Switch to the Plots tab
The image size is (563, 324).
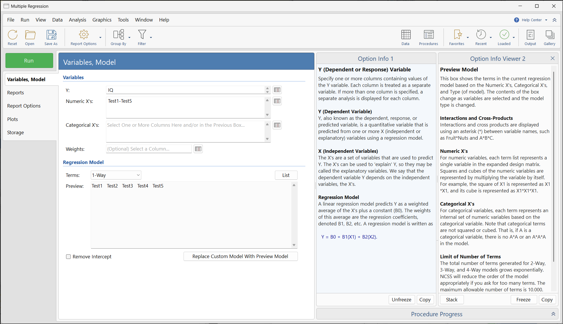pyautogui.click(x=13, y=119)
